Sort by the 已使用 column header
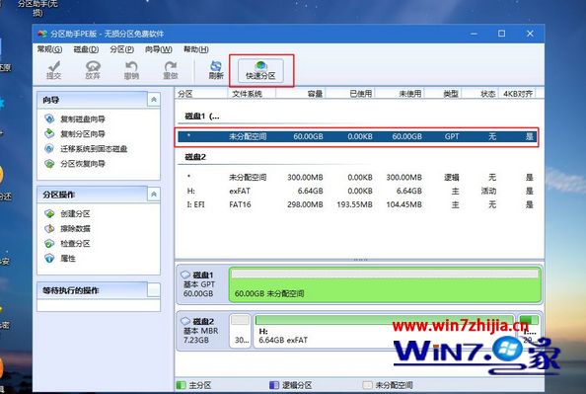This screenshot has height=394, width=586. point(350,94)
